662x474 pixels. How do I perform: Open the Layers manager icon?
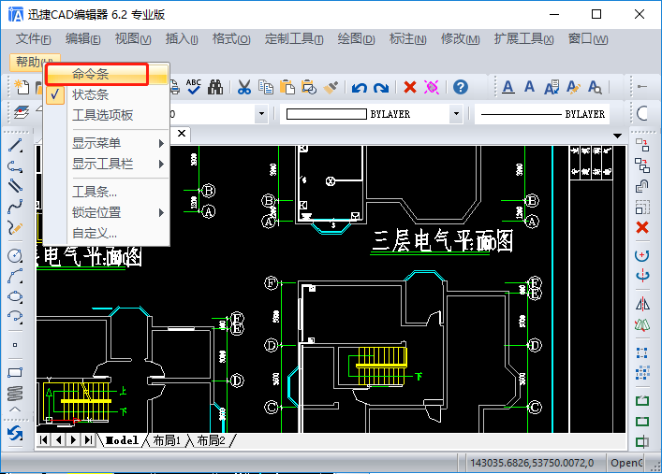(x=22, y=112)
